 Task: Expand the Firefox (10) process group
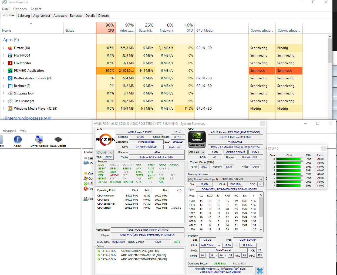tap(4, 48)
